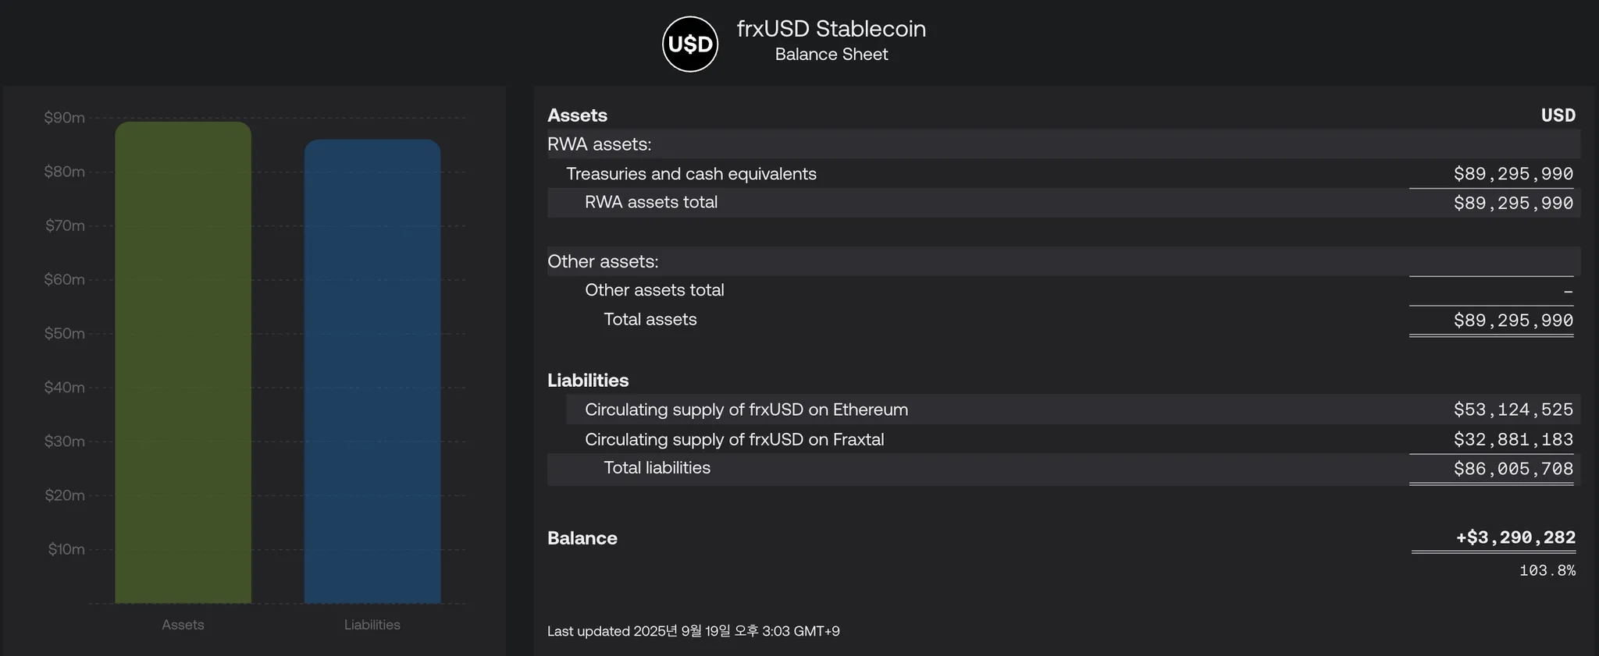
Task: Click the green Assets bar
Action: point(183,363)
